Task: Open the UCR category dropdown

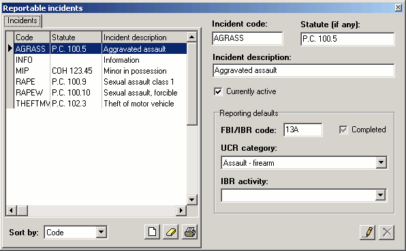Action: 381,162
